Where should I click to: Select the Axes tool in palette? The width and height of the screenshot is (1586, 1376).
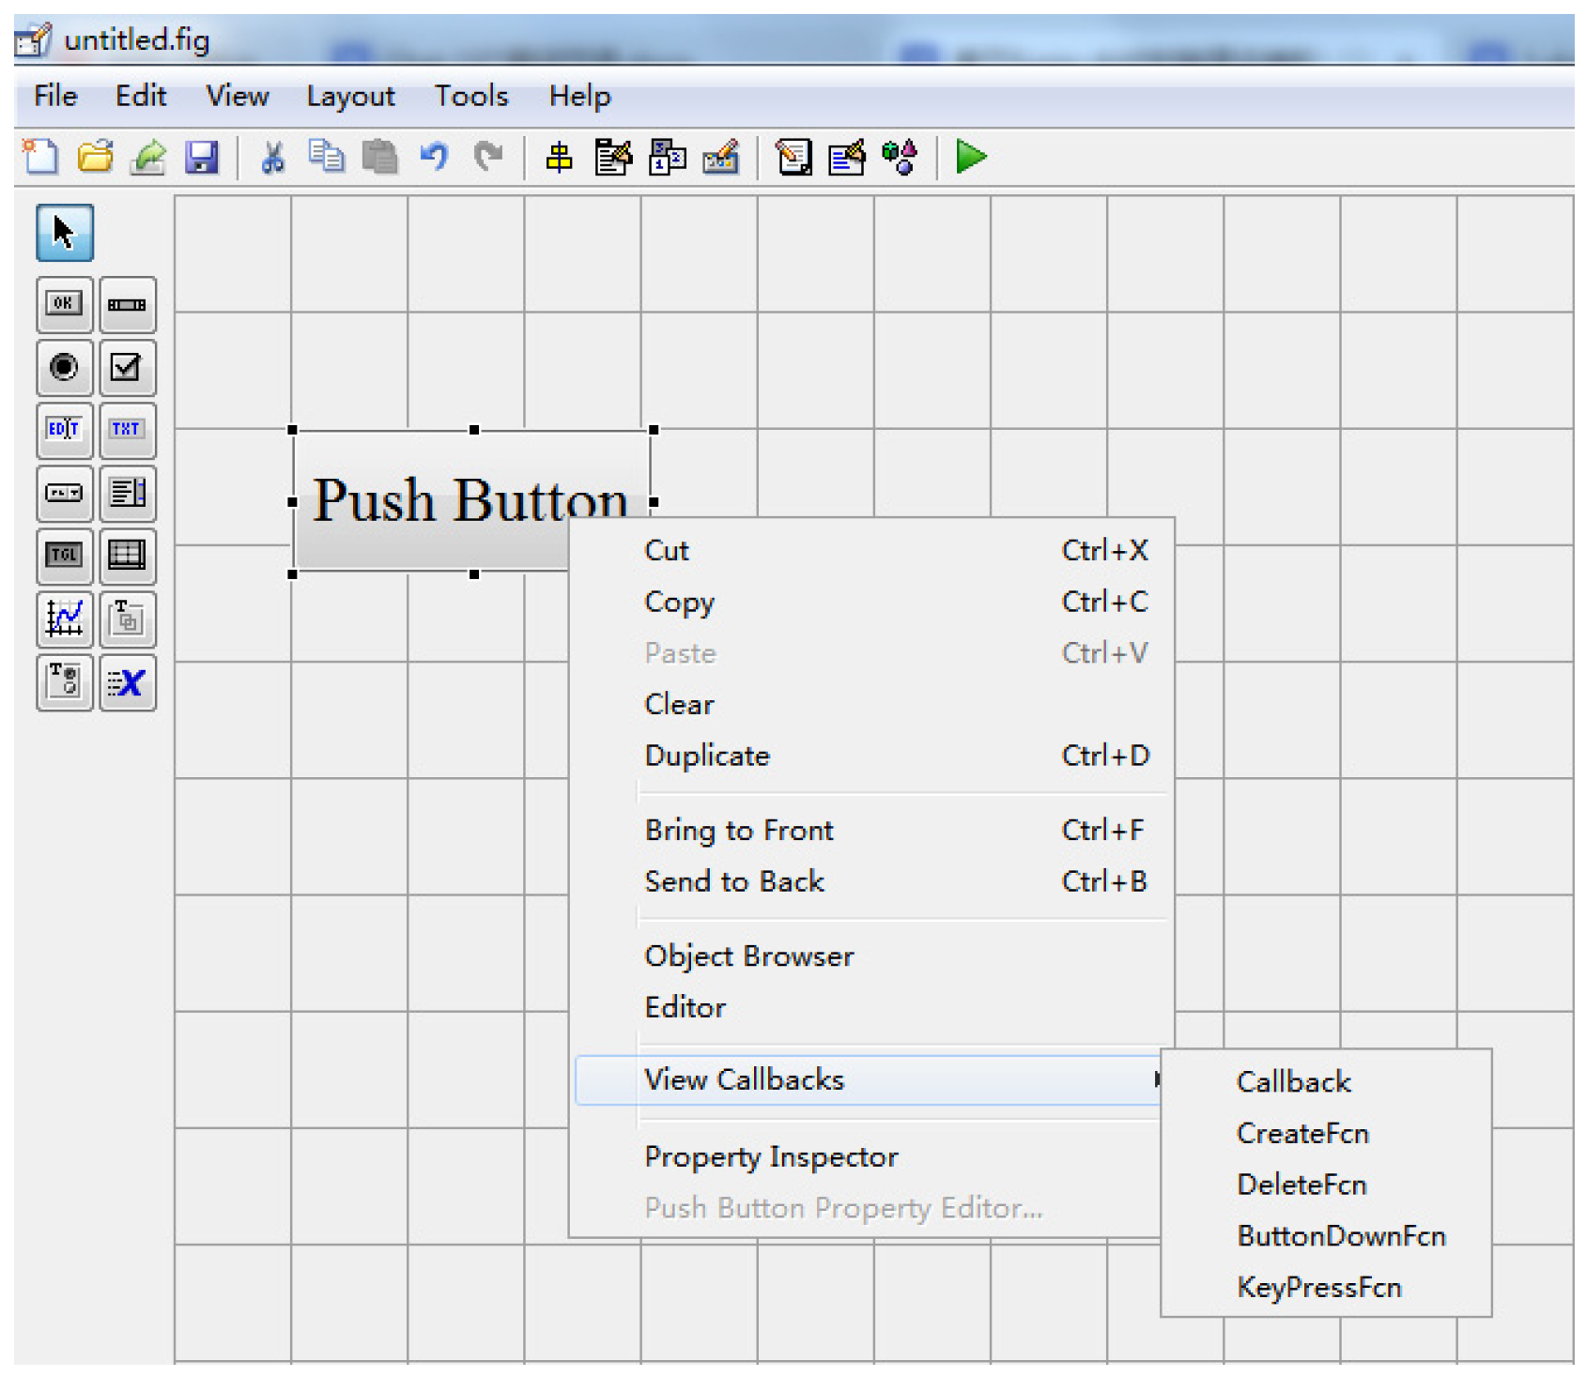coord(64,619)
